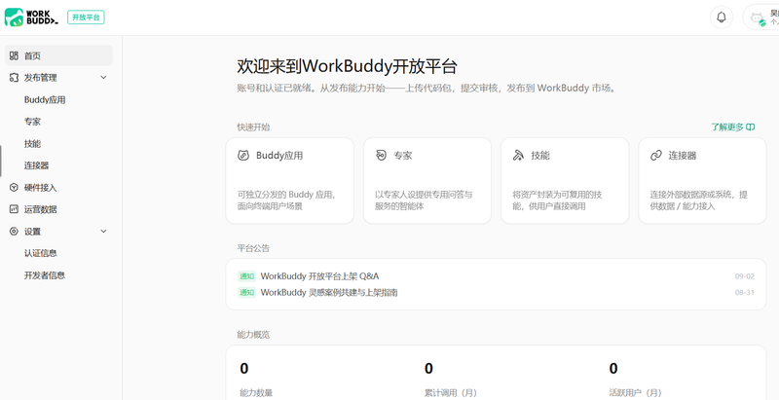Click the 08-31 announcement date
Image resolution: width=779 pixels, height=400 pixels.
point(744,292)
